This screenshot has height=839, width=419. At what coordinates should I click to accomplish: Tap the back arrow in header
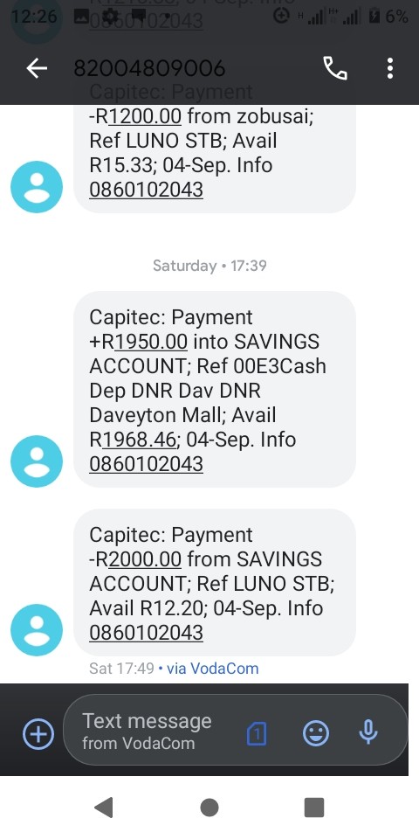(37, 68)
